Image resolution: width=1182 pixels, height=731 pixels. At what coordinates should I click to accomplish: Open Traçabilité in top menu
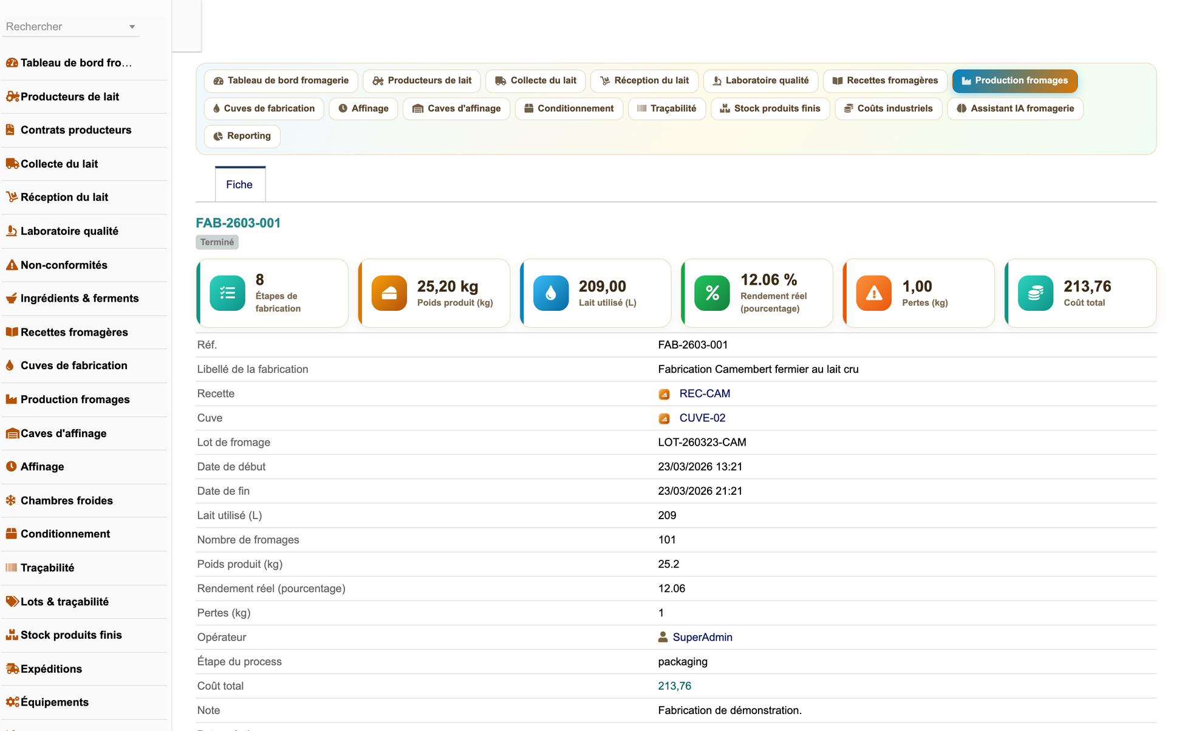[x=666, y=109]
